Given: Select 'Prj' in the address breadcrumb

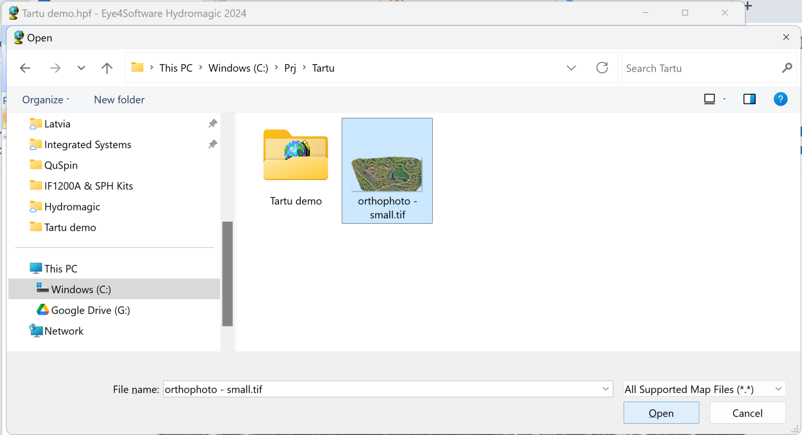Looking at the screenshot, I should coord(290,68).
